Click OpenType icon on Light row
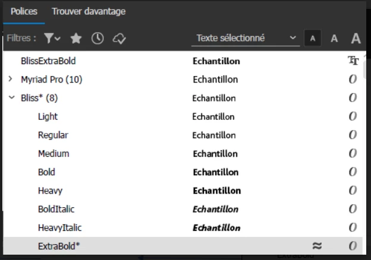This screenshot has width=371, height=260. tap(353, 116)
